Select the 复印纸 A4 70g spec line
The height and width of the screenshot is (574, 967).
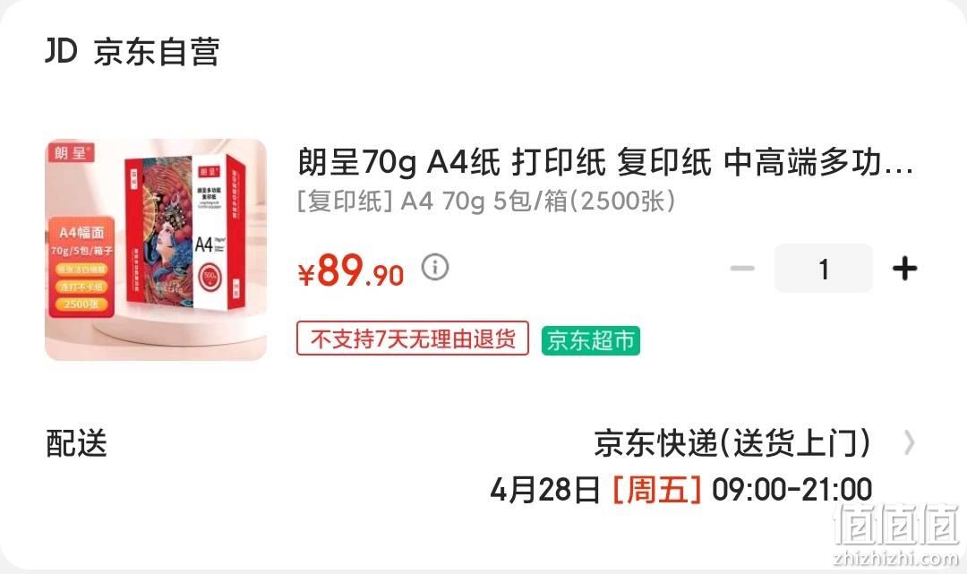pyautogui.click(x=486, y=201)
